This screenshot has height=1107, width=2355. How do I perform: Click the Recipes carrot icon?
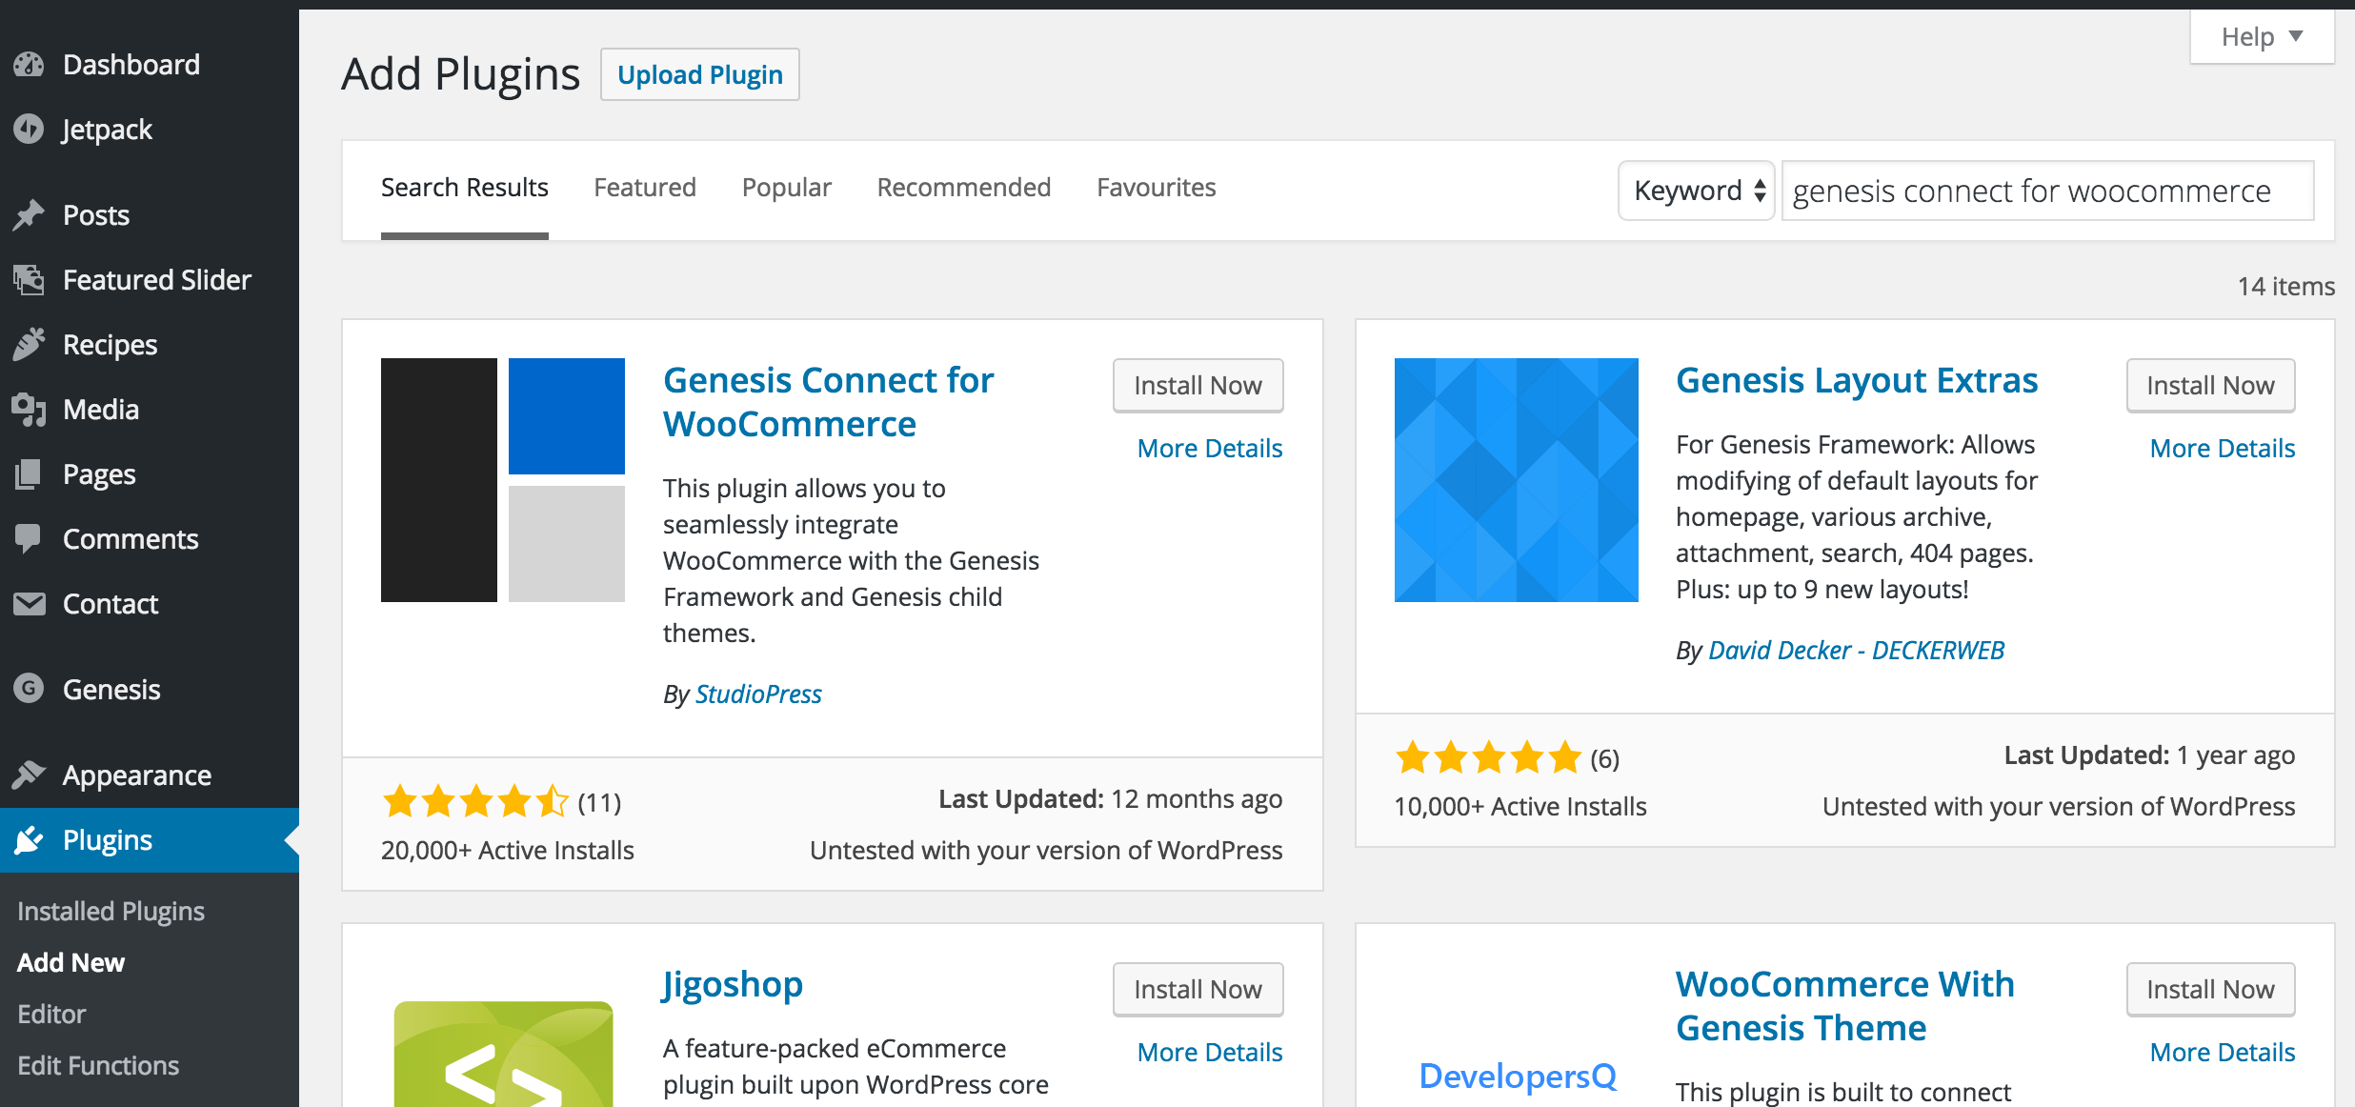tap(29, 345)
